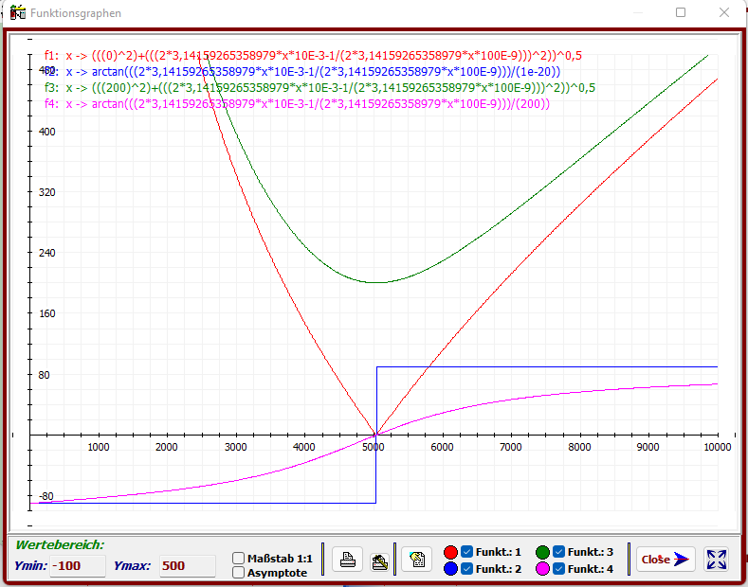This screenshot has height=587, width=748.
Task: Hide function 1 via Funkt.: 1 checkbox
Action: tap(466, 552)
